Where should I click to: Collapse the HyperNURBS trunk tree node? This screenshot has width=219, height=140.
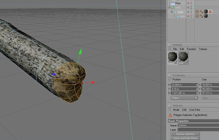click(x=169, y=8)
